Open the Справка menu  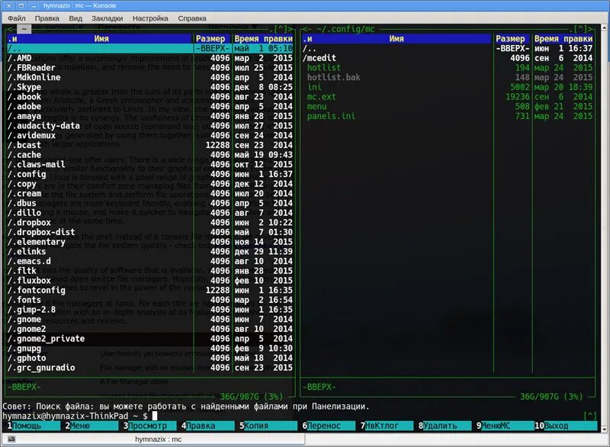point(192,18)
